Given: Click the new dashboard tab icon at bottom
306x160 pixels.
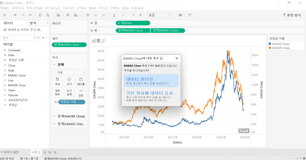Looking at the screenshot, I should (x=50, y=152).
